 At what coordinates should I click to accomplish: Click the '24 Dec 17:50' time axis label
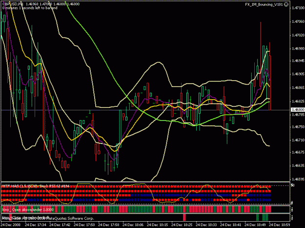[x=84, y=225]
